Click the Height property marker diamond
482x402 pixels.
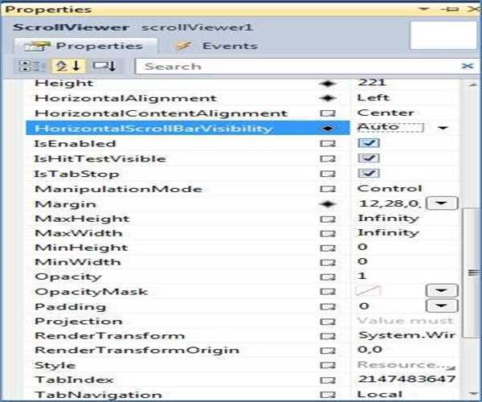(x=328, y=84)
